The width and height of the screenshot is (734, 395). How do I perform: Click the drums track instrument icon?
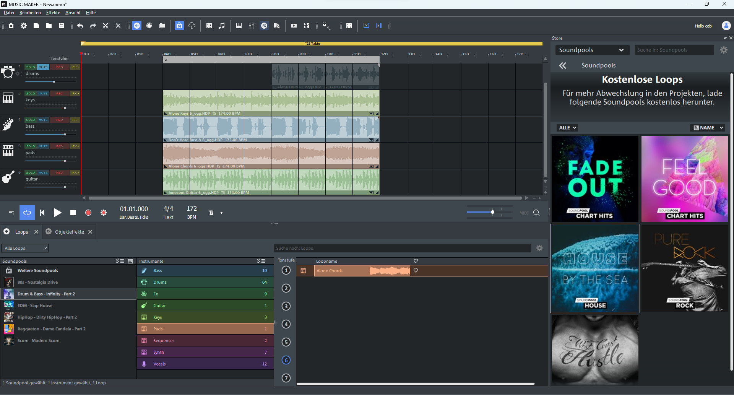point(8,72)
